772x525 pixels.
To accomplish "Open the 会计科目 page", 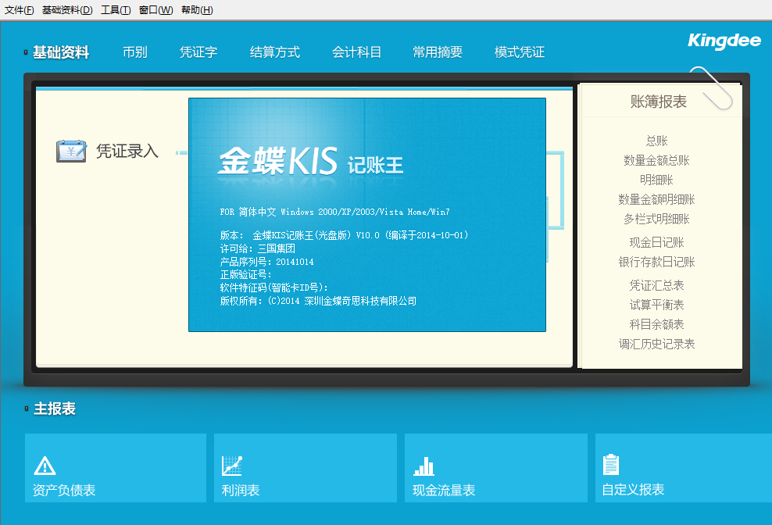I will pos(356,52).
